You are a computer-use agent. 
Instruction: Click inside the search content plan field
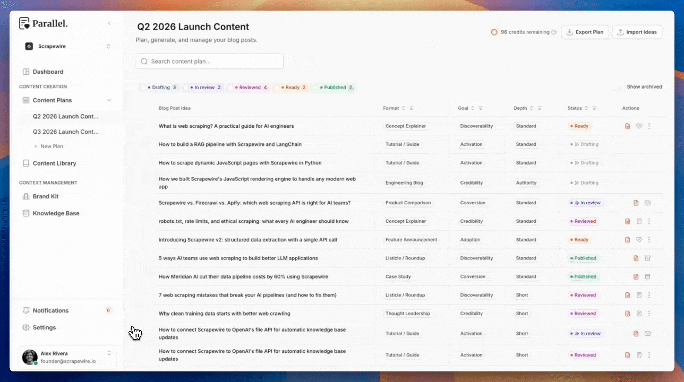[x=209, y=61]
